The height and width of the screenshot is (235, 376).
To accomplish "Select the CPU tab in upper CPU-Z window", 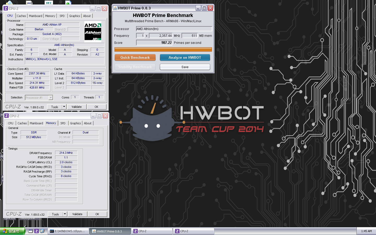I will pyautogui.click(x=10, y=16).
